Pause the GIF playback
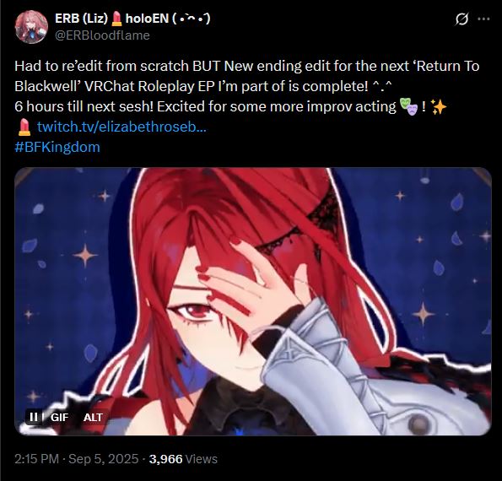502x481 pixels. (33, 417)
